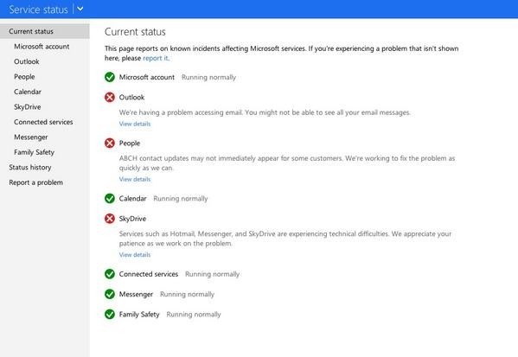Image resolution: width=518 pixels, height=357 pixels.
Task: View details for the People incident
Action: (x=135, y=179)
